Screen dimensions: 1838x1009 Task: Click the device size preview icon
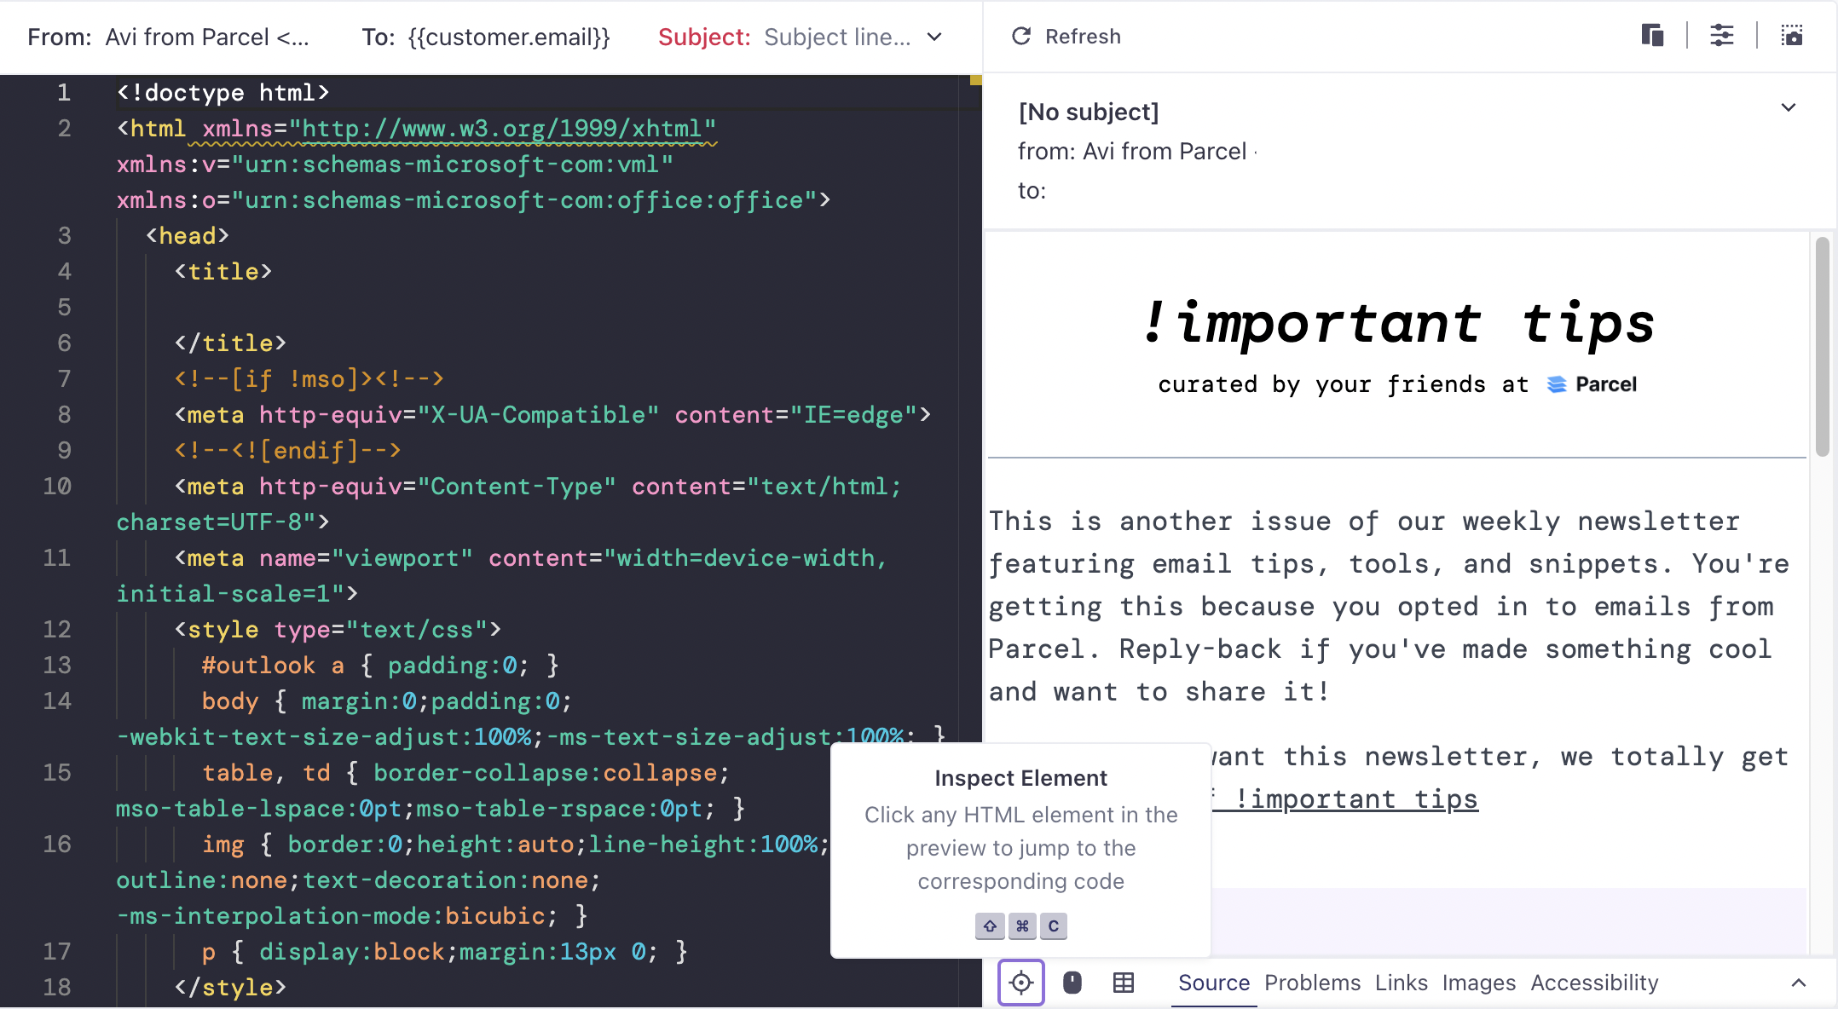click(x=1652, y=36)
